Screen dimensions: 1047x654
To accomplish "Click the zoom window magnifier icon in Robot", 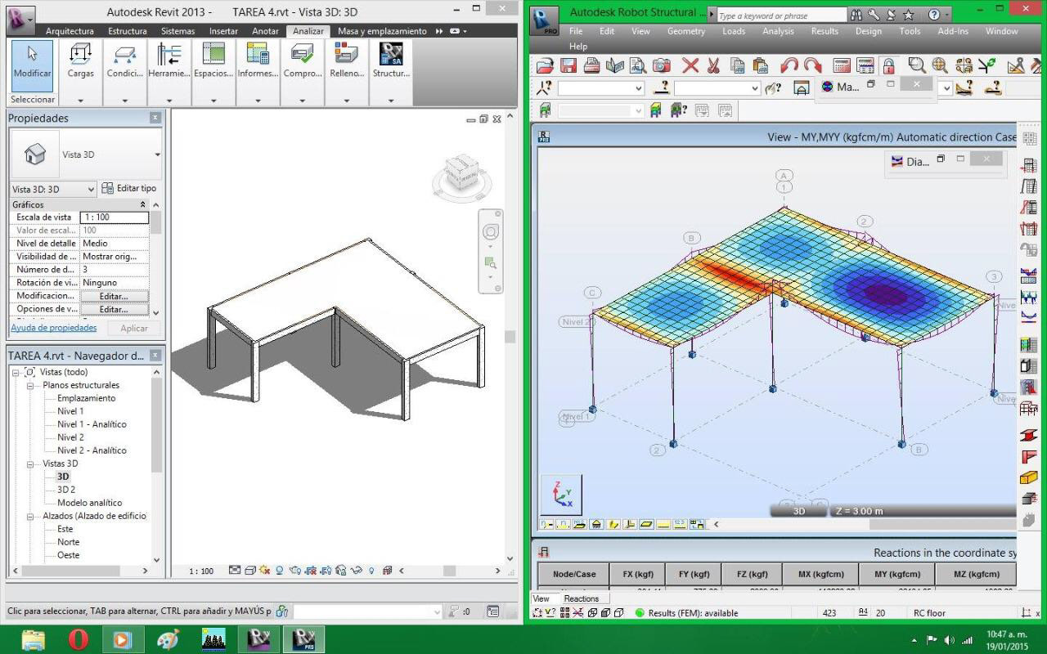I will click(917, 66).
